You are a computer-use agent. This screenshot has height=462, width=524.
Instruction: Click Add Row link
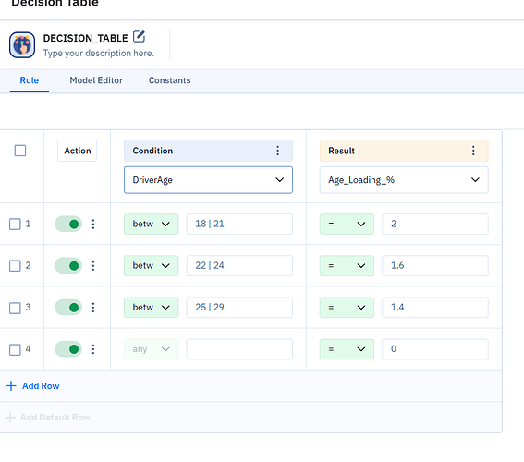pos(32,386)
